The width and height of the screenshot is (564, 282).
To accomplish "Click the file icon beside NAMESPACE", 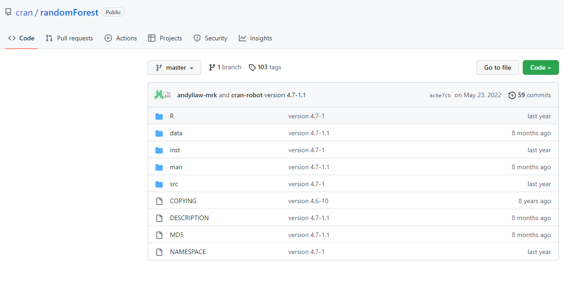I will coord(159,252).
